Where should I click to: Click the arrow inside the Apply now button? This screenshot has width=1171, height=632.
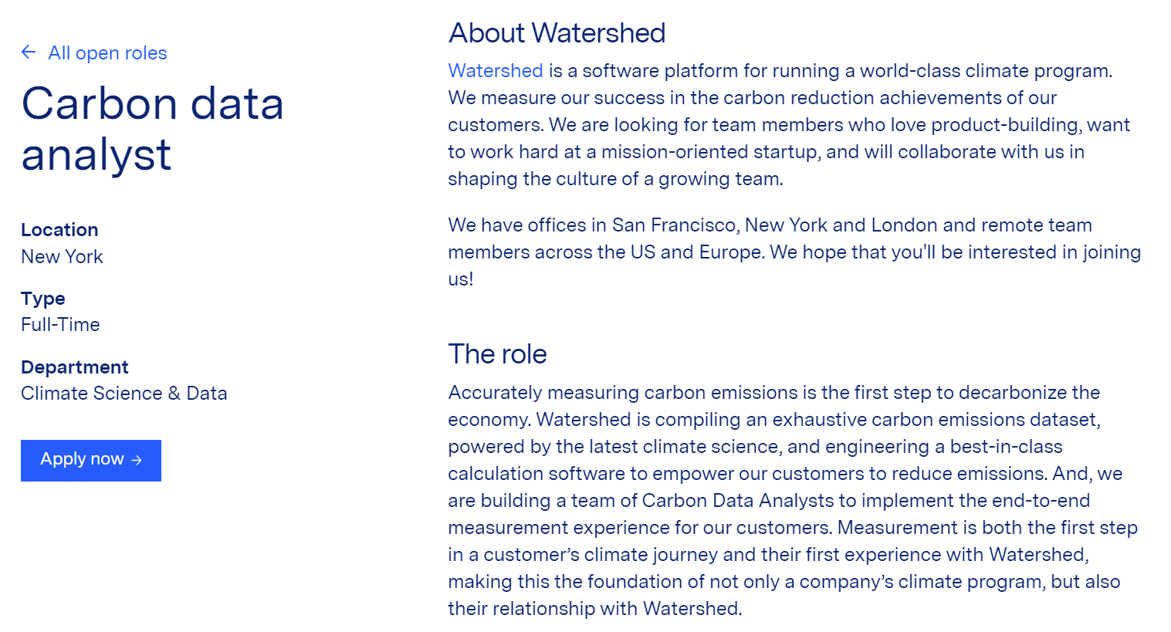[x=137, y=460]
